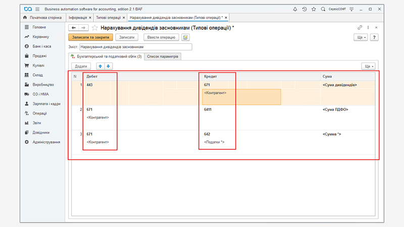The image size is (404, 227).
Task: Click the copy link icon
Action: 360,27
